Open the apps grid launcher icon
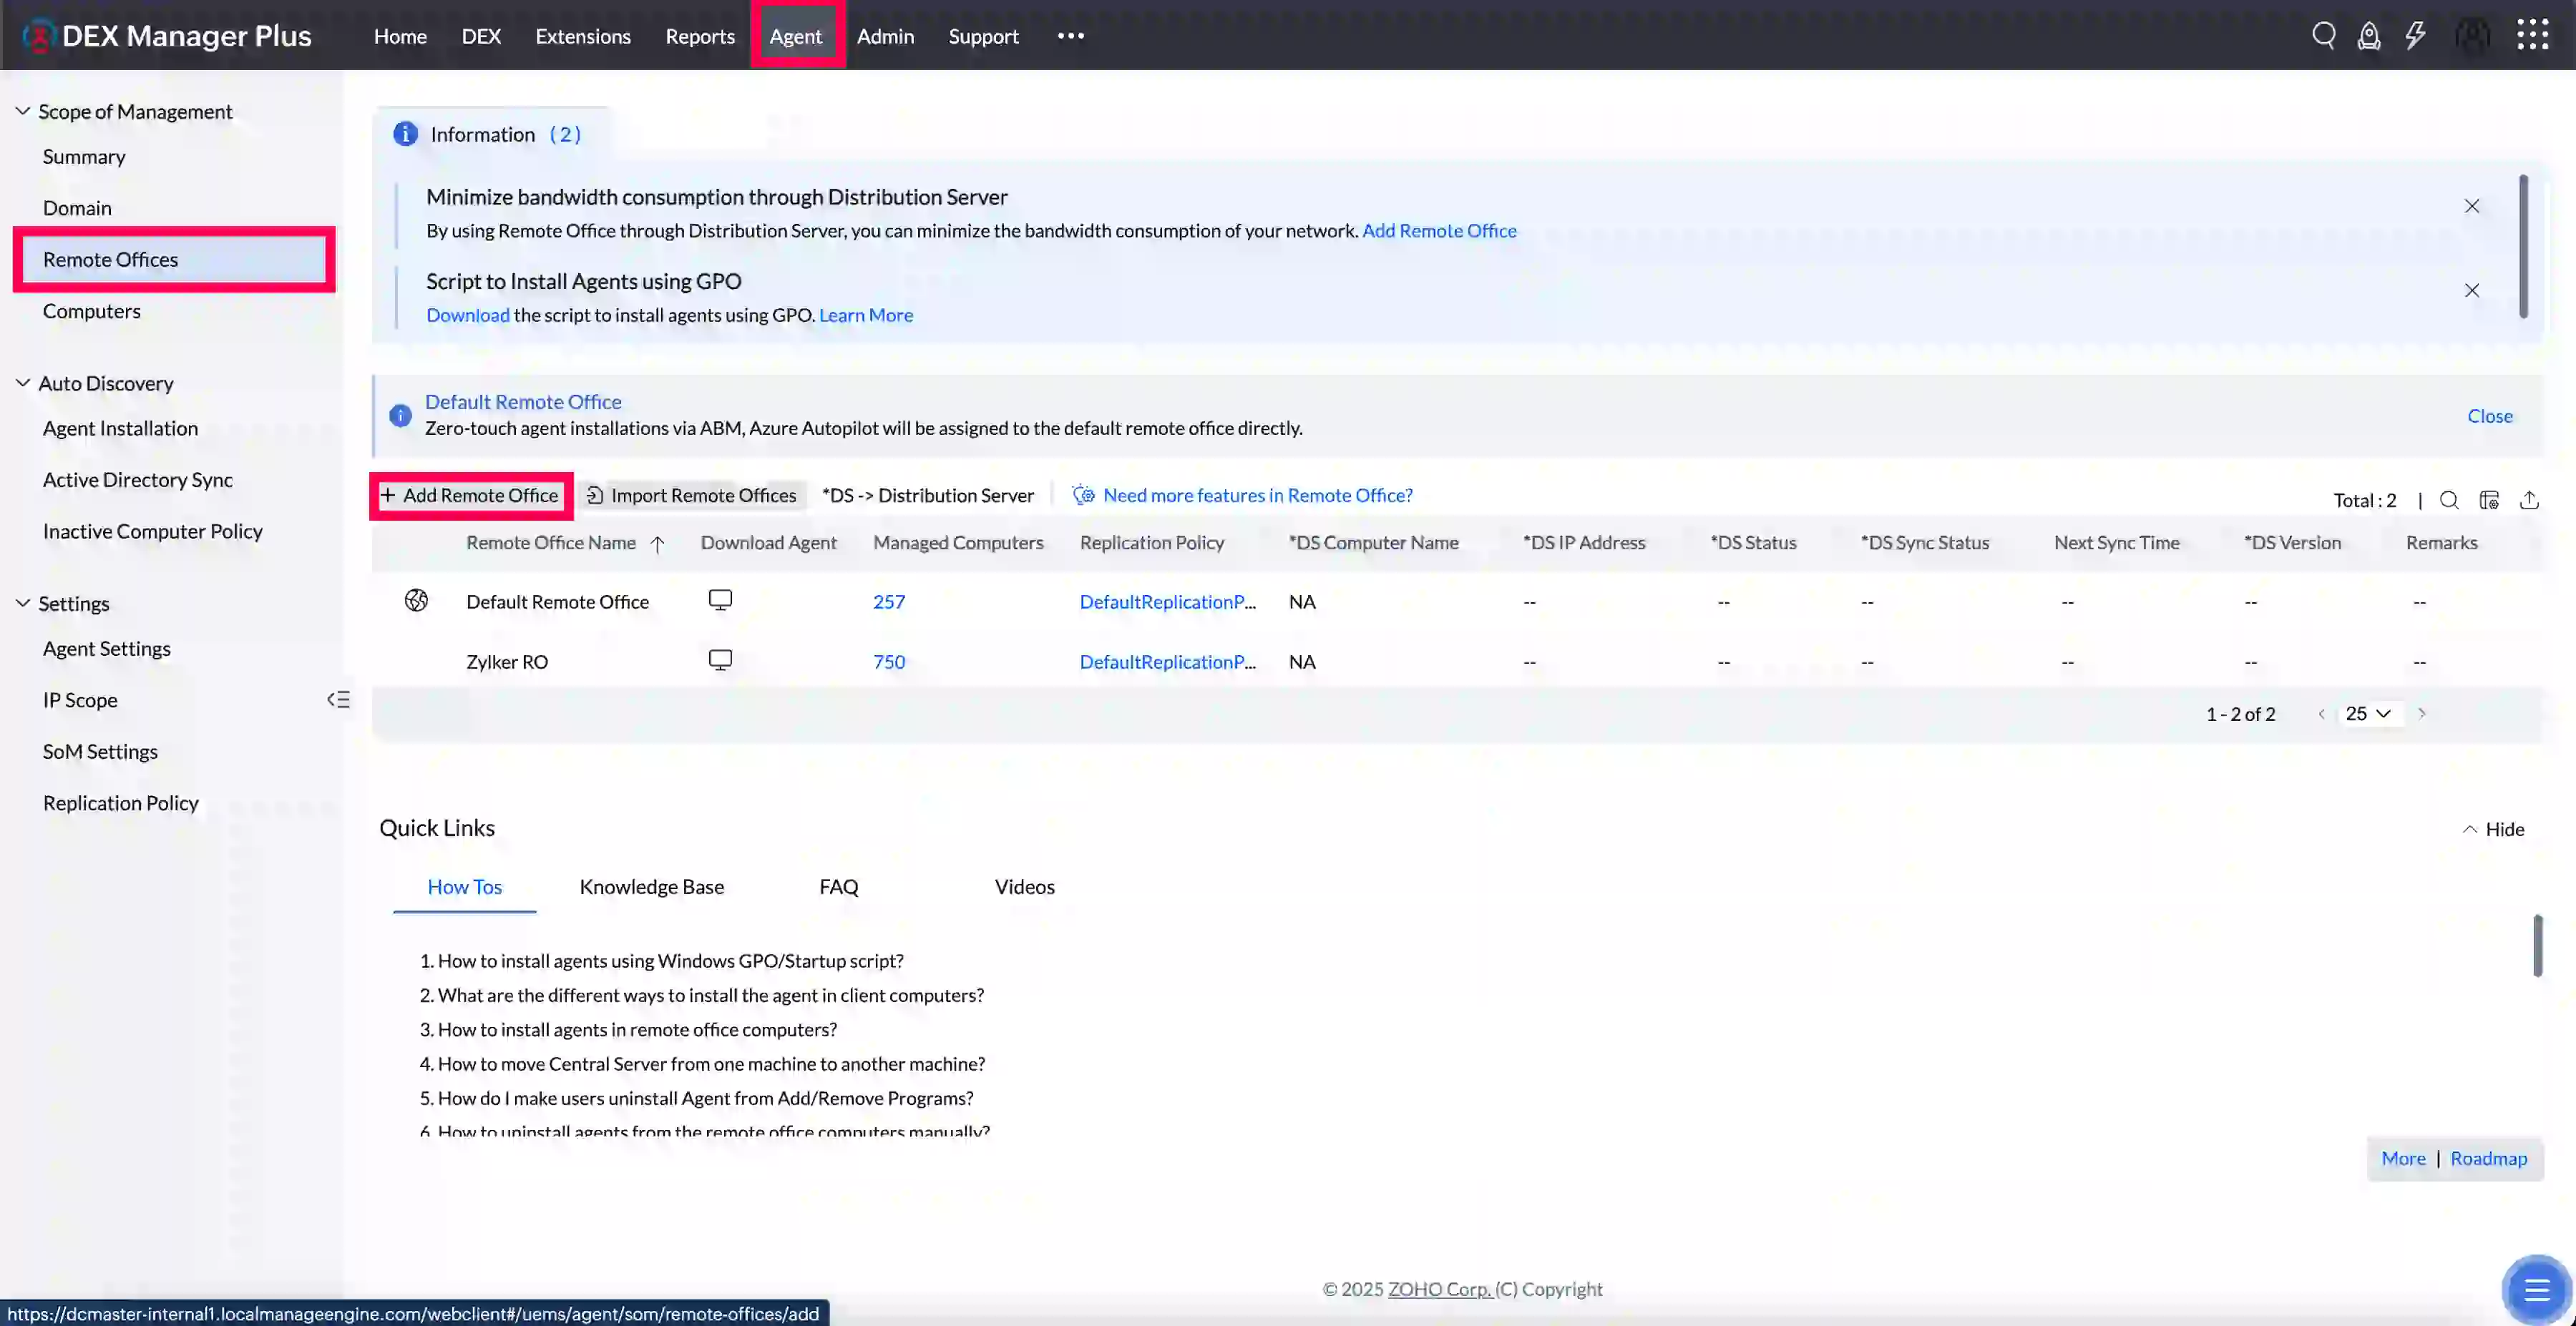Screen dimensions: 2576x1326 [x=2532, y=35]
